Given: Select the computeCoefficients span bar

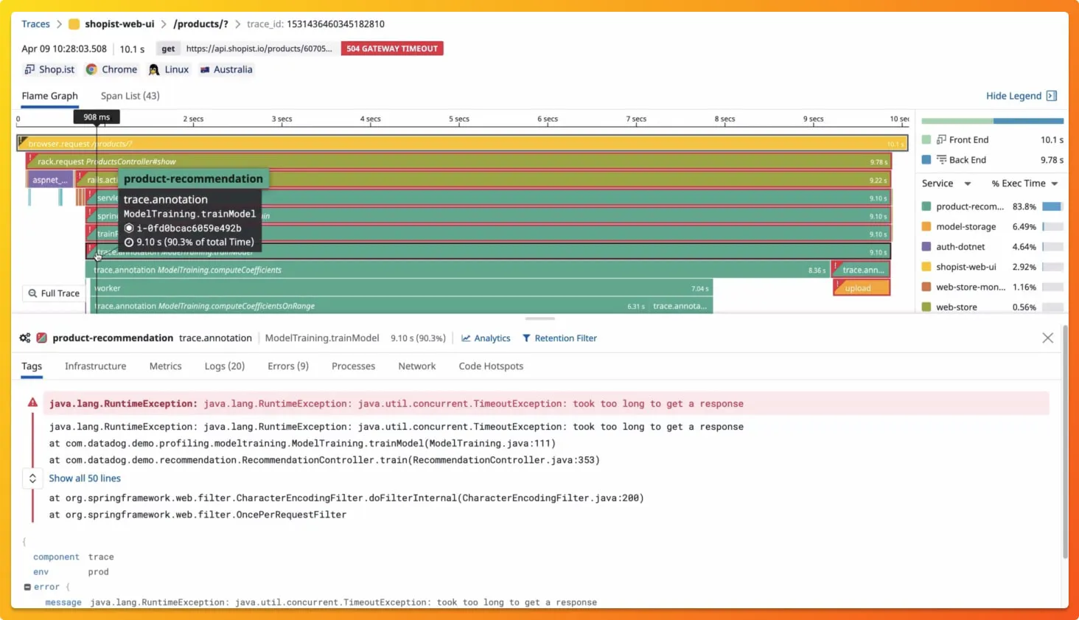Looking at the screenshot, I should pyautogui.click(x=457, y=270).
